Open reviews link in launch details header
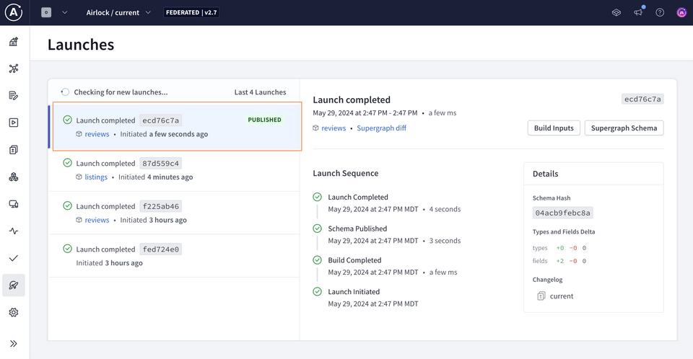The image size is (693, 359). (x=334, y=128)
